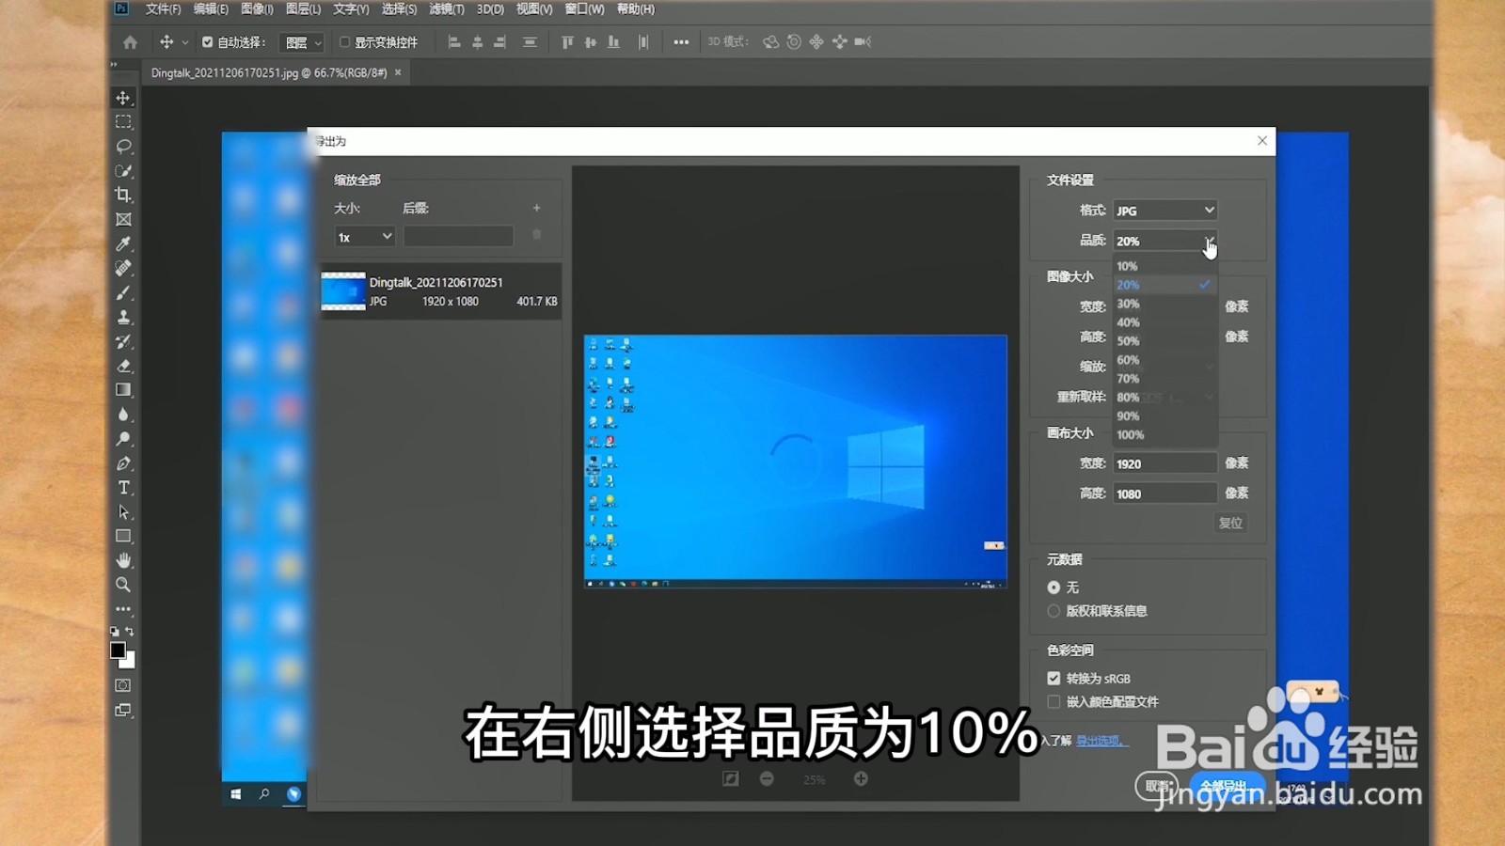Select the Hand tool
Screen dimensions: 1505x846
(x=122, y=561)
